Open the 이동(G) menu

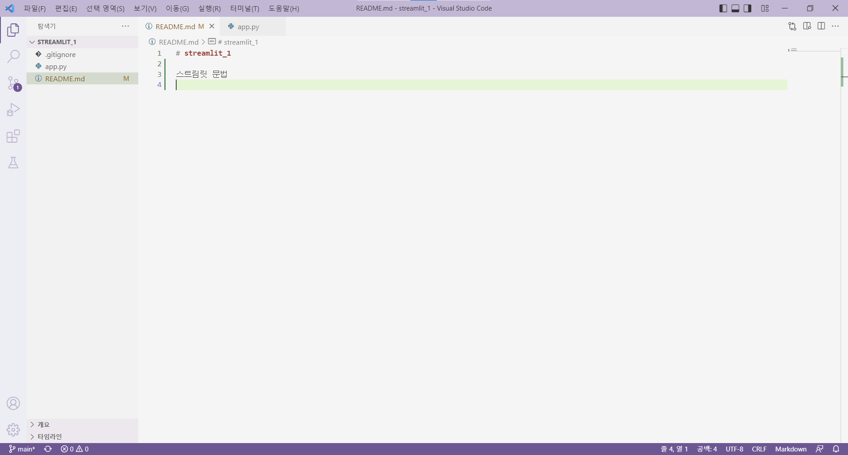[177, 8]
